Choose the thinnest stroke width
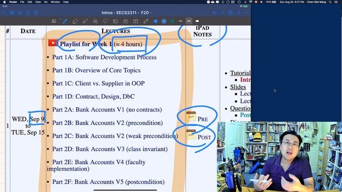This screenshot has width=342, height=192. (x=181, y=21)
